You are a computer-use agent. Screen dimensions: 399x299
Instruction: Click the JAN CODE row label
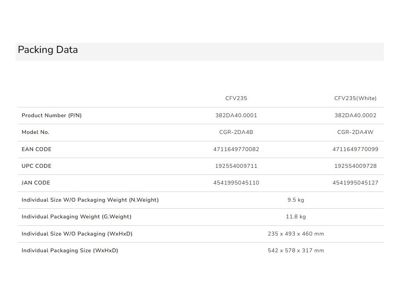(36, 183)
